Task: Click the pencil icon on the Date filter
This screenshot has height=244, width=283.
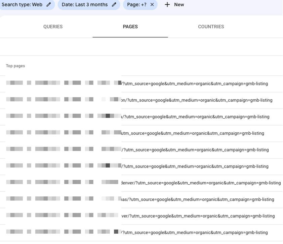Action: click(114, 5)
